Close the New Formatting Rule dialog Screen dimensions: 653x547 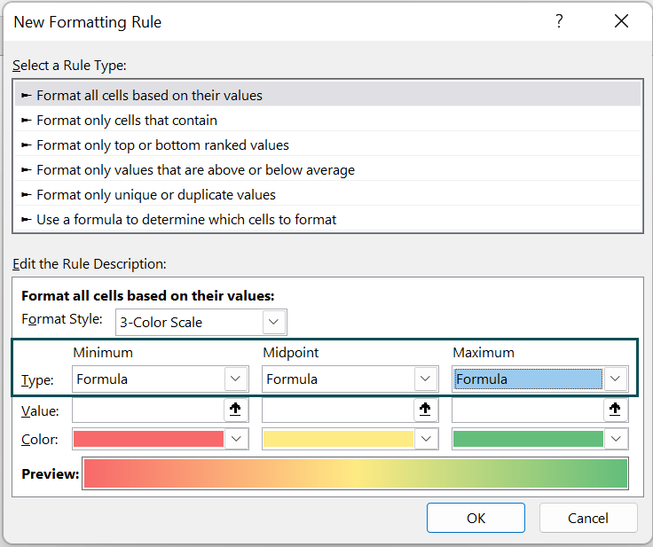click(x=621, y=20)
